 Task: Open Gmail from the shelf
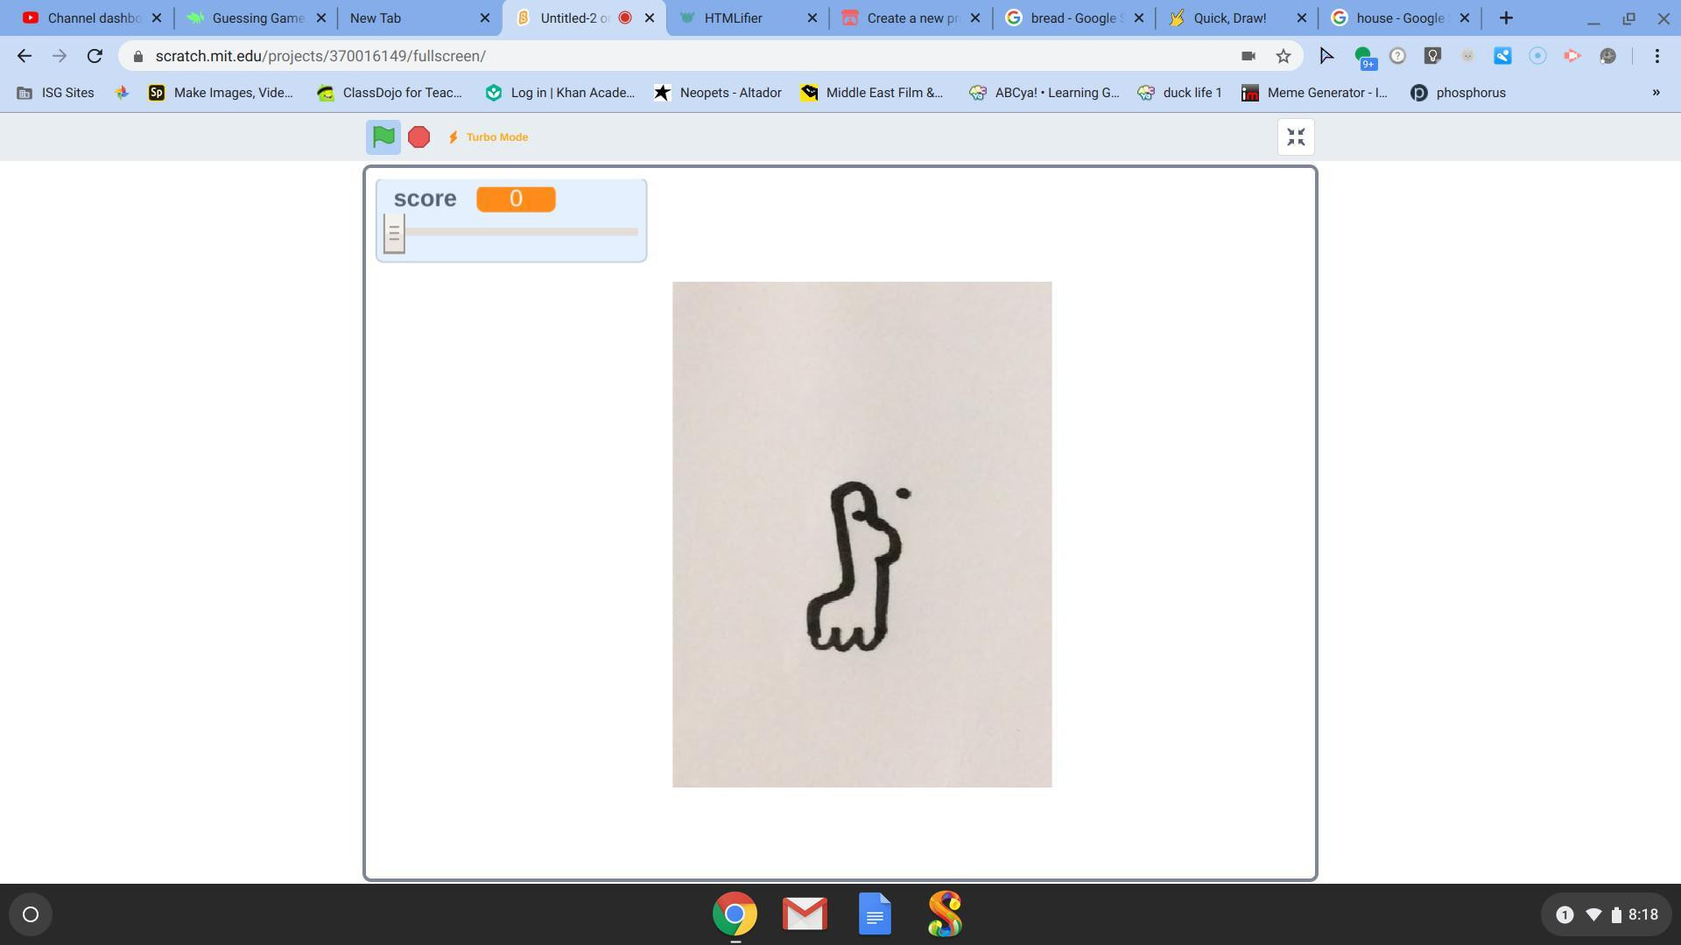(805, 914)
